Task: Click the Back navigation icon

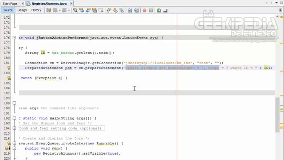Action: (55, 10)
